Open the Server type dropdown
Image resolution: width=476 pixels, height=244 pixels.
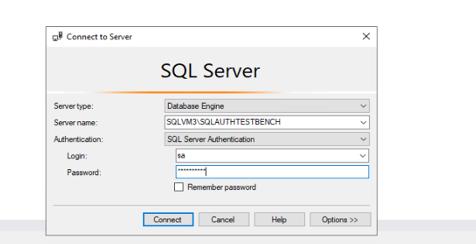[x=267, y=106]
